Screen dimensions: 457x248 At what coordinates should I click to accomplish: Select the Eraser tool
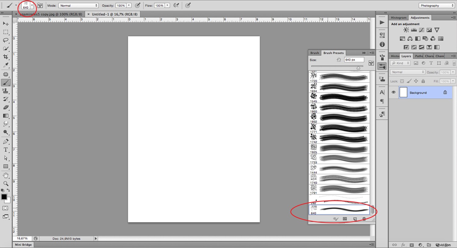click(x=5, y=107)
